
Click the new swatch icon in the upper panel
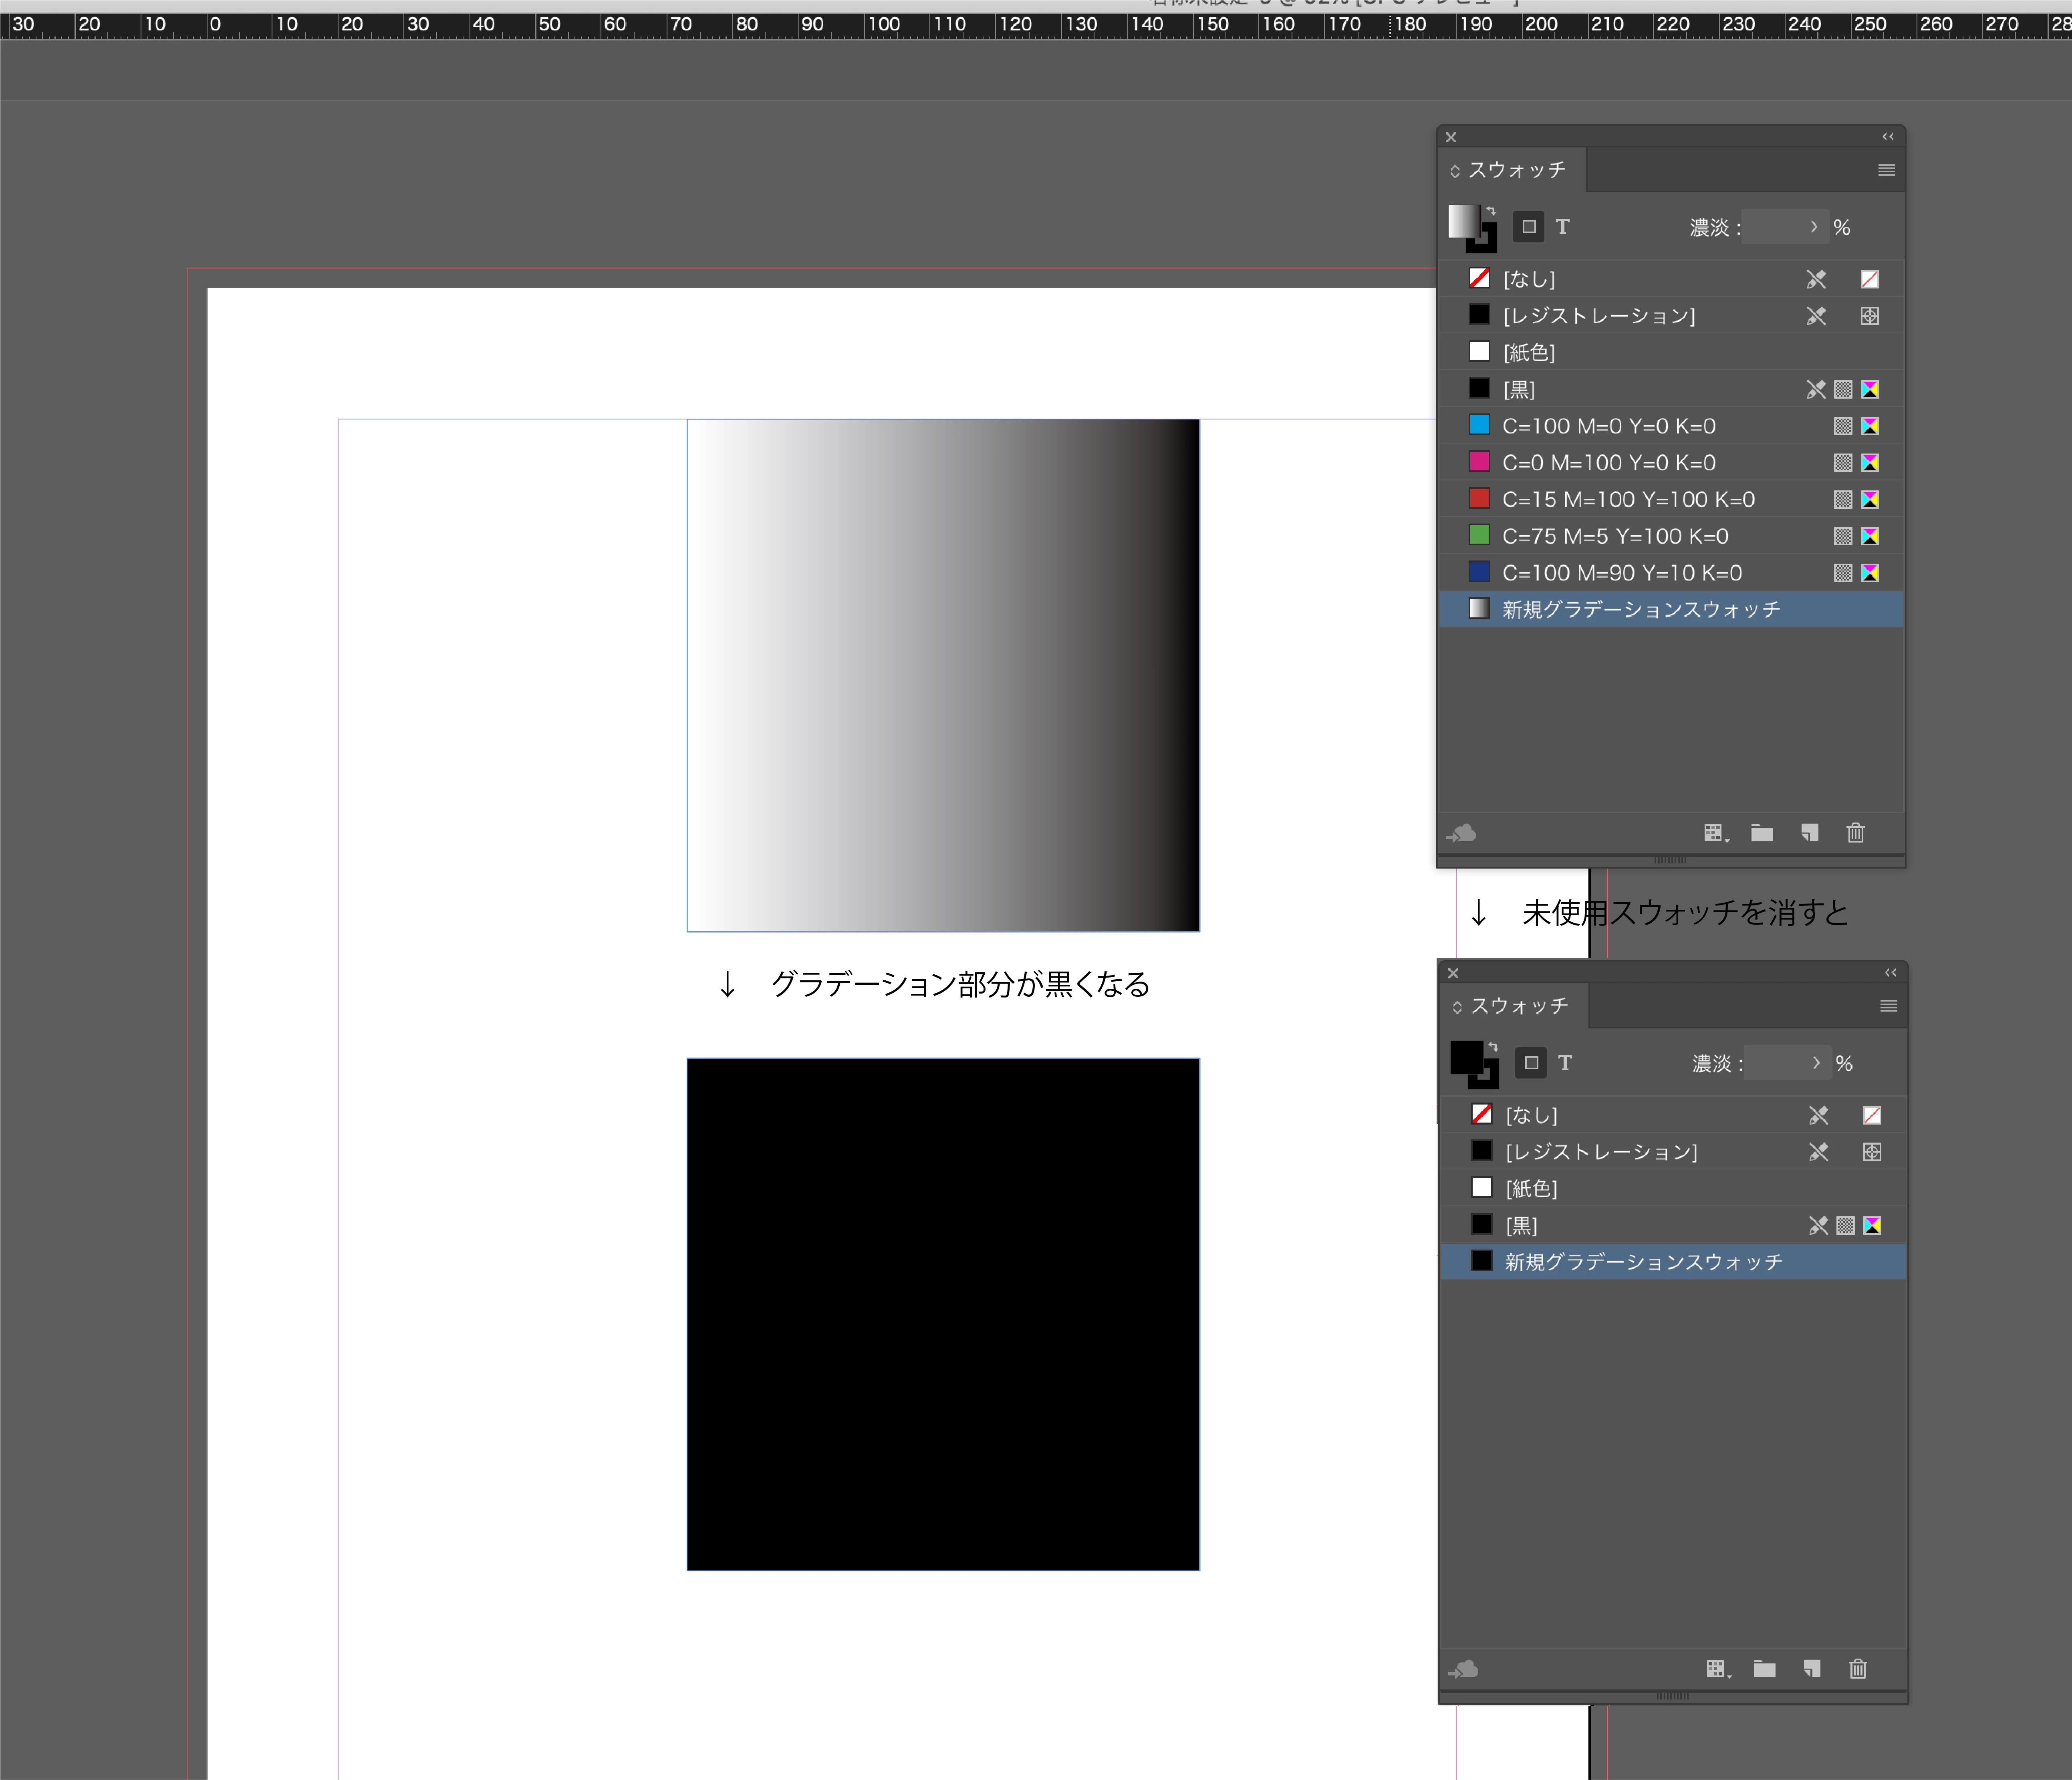(1809, 833)
